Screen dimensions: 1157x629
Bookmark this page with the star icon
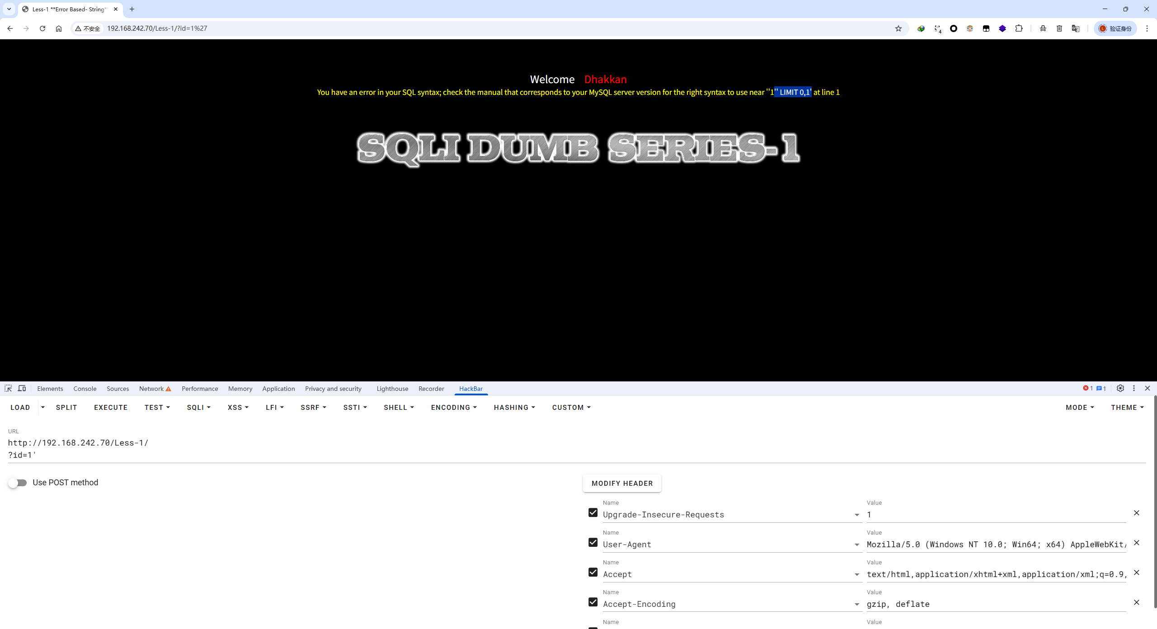[x=898, y=28]
